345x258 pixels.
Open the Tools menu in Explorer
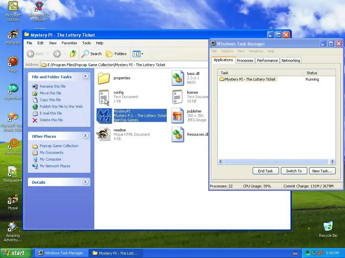[87, 43]
